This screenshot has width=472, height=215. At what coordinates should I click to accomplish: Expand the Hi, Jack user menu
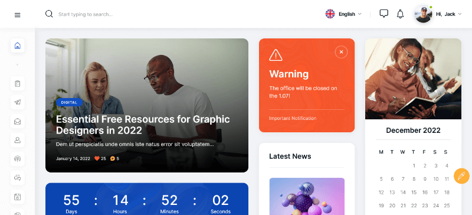point(448,14)
